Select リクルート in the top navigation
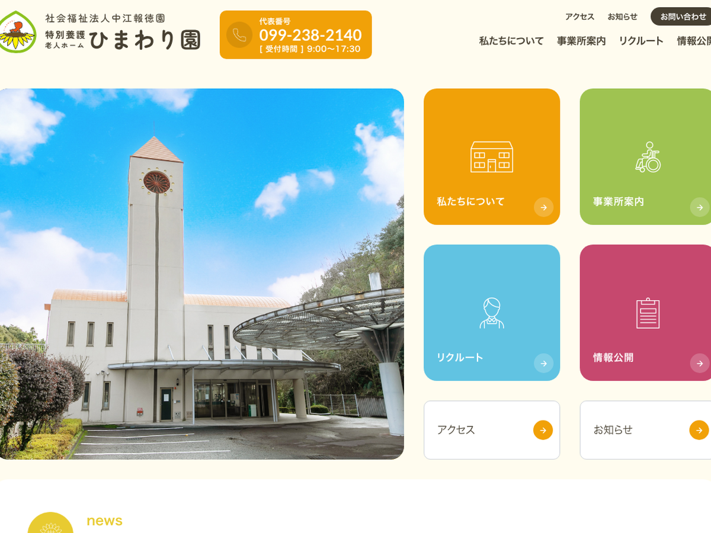The width and height of the screenshot is (711, 533). coord(640,41)
